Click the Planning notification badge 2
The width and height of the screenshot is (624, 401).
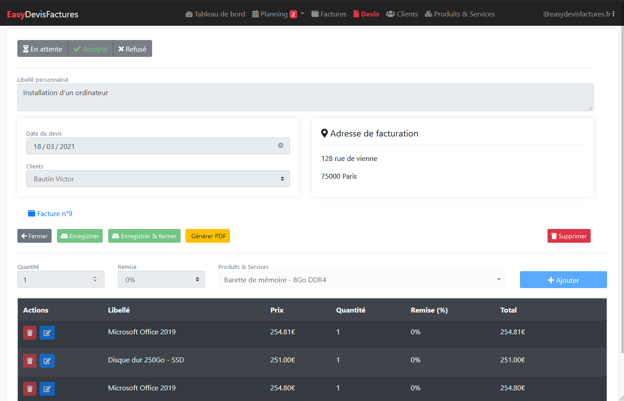click(x=293, y=14)
